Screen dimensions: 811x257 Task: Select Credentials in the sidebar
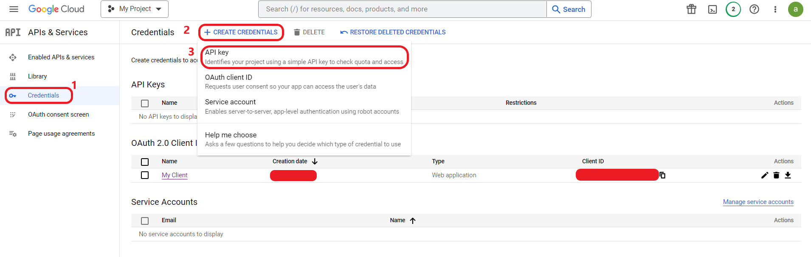click(43, 95)
